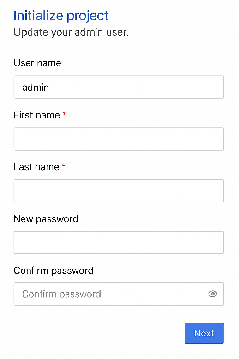Click the Next button
The width and height of the screenshot is (239, 359).
[x=204, y=333]
